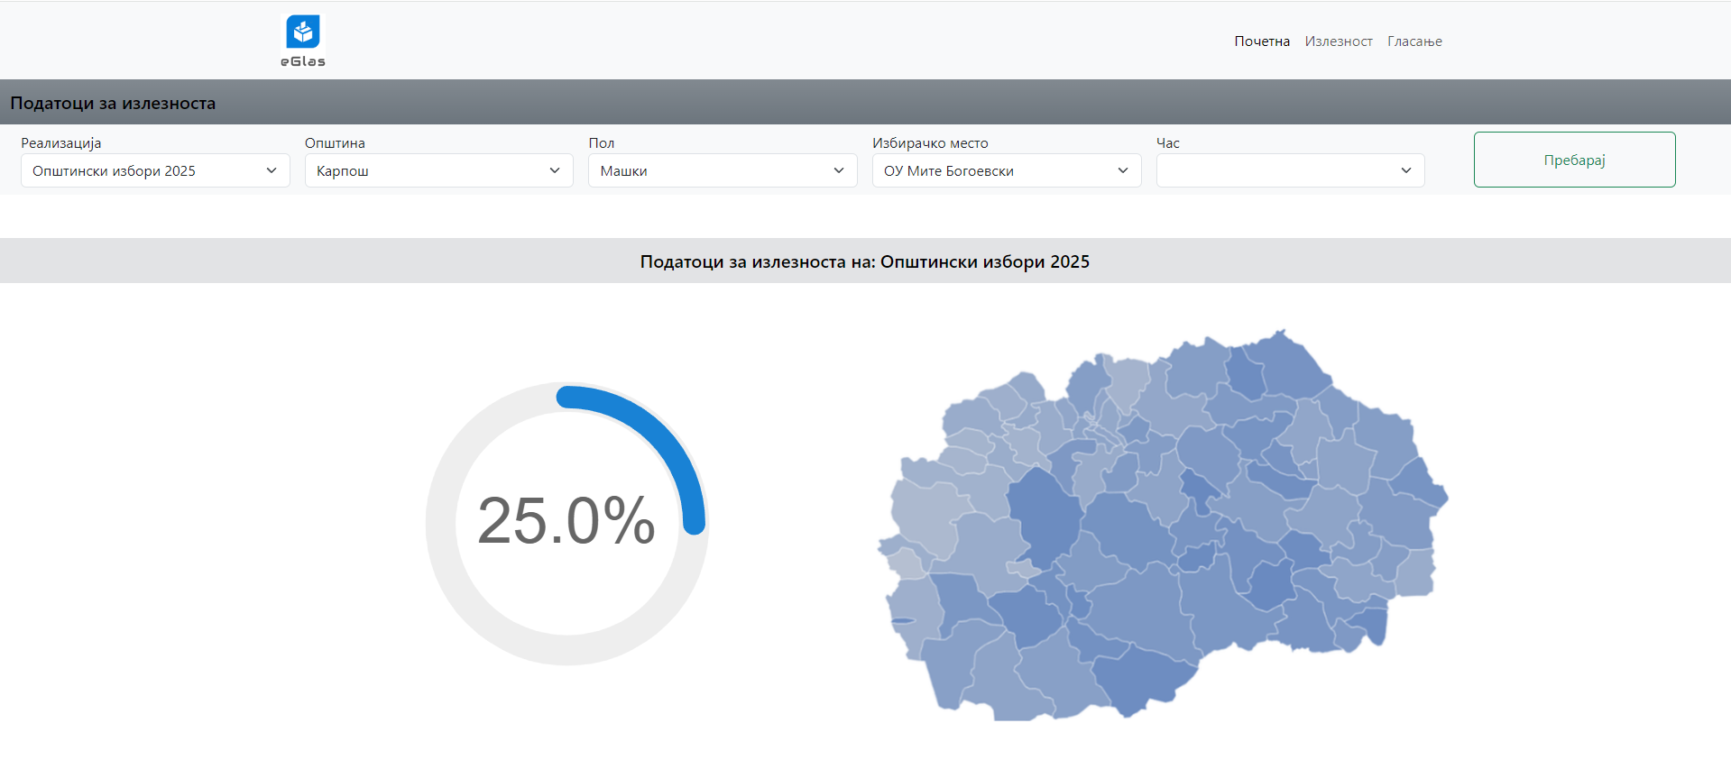
Task: Expand the Реализација dropdown showing Општински избори 2025
Action: pyautogui.click(x=154, y=170)
